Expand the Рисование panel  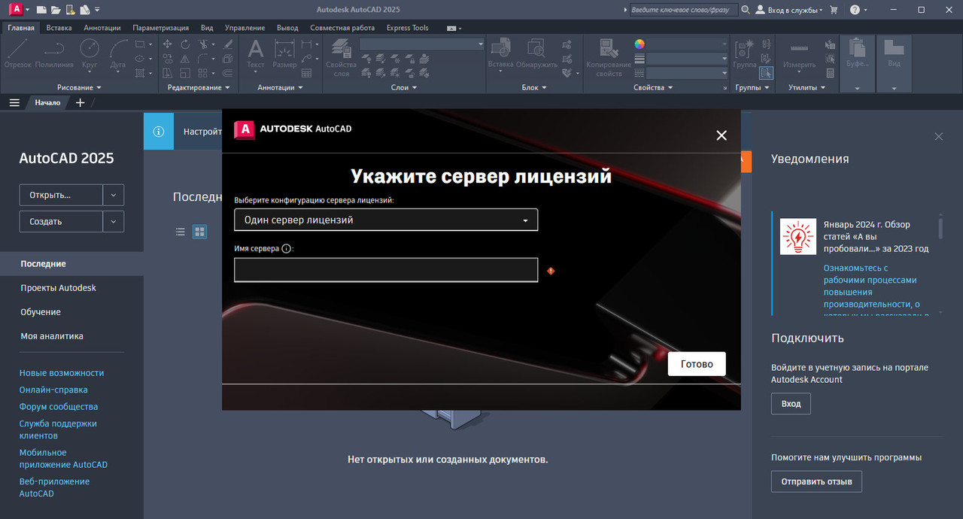[79, 87]
